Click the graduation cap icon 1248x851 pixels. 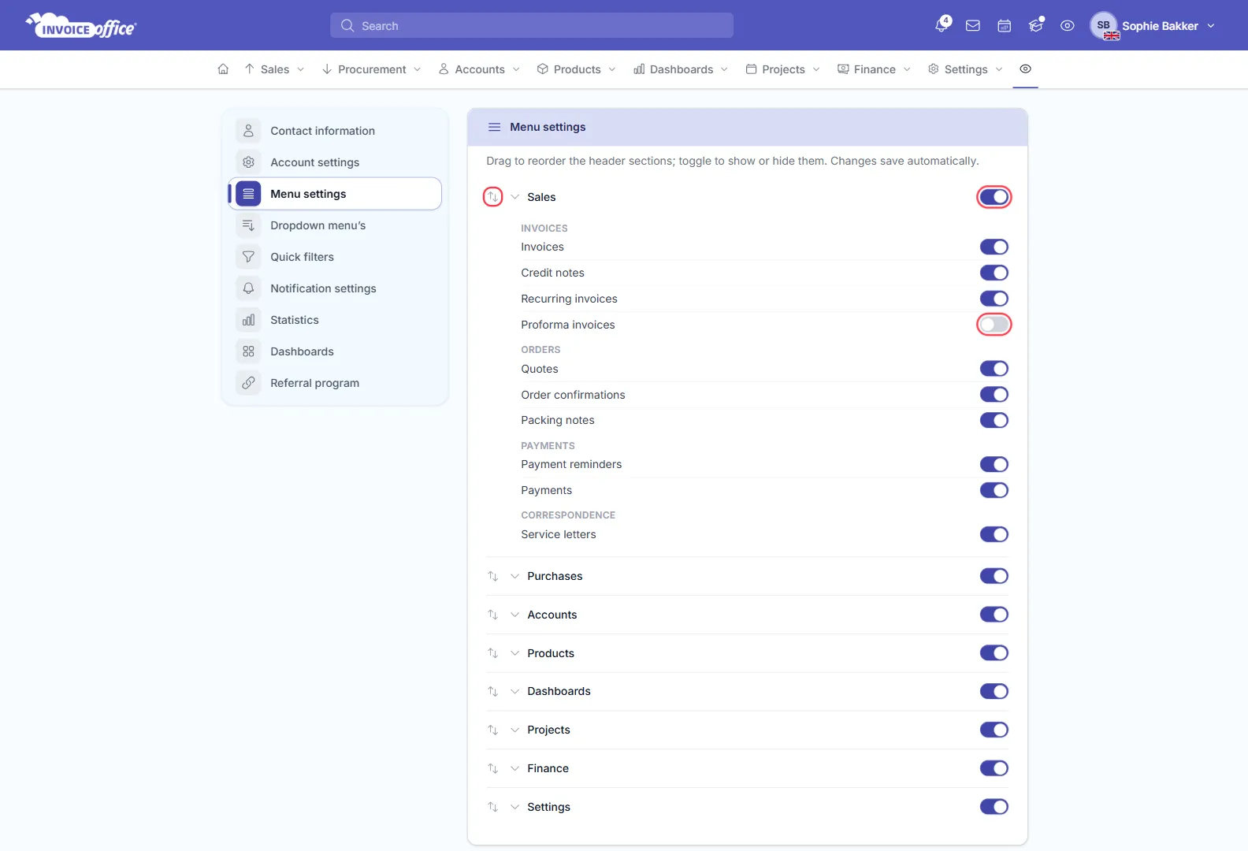coord(1036,26)
